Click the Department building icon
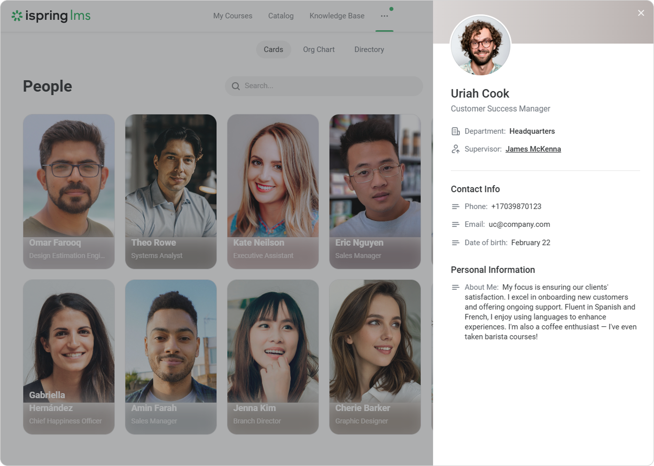The width and height of the screenshot is (654, 466). tap(455, 131)
